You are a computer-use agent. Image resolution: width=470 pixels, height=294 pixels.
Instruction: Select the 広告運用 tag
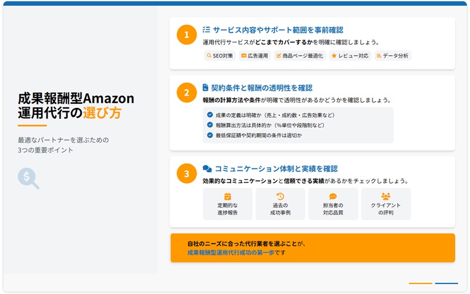tap(255, 56)
